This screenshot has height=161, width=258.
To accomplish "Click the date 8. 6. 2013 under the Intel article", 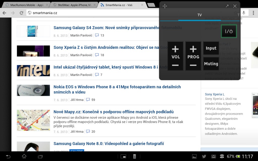I will point(60,75).
